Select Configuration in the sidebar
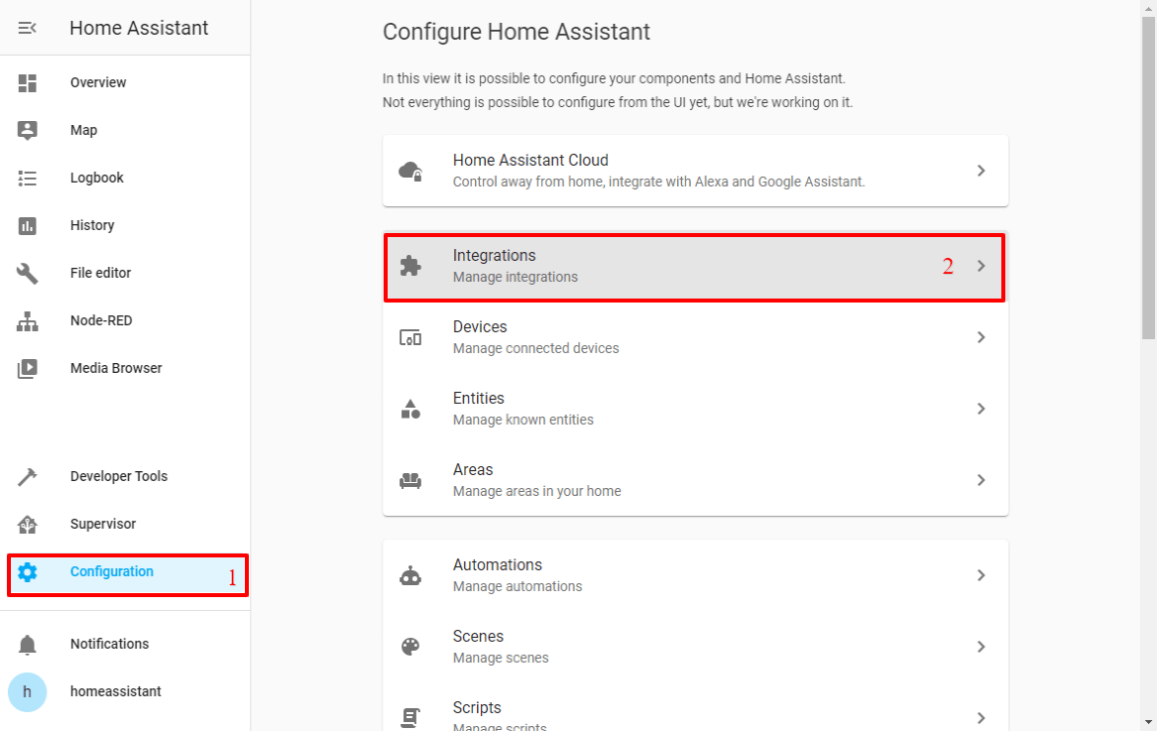Image resolution: width=1157 pixels, height=731 pixels. (111, 572)
